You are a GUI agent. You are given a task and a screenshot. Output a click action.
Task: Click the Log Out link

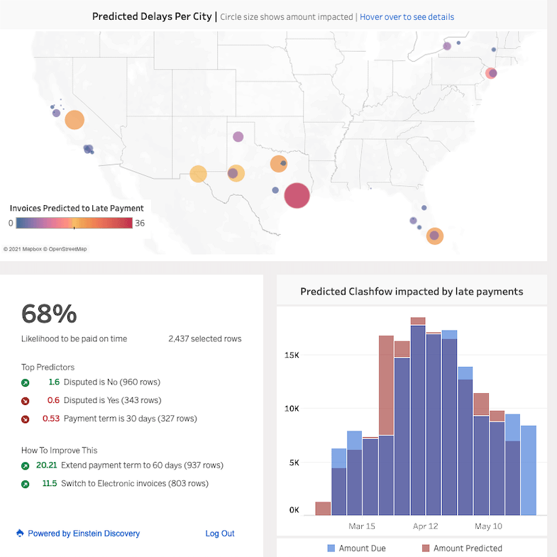click(x=220, y=534)
